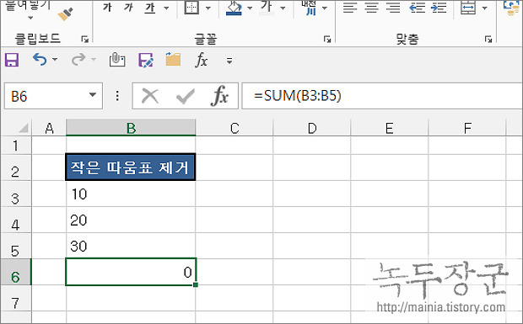Select row 1 header

(x=16, y=146)
